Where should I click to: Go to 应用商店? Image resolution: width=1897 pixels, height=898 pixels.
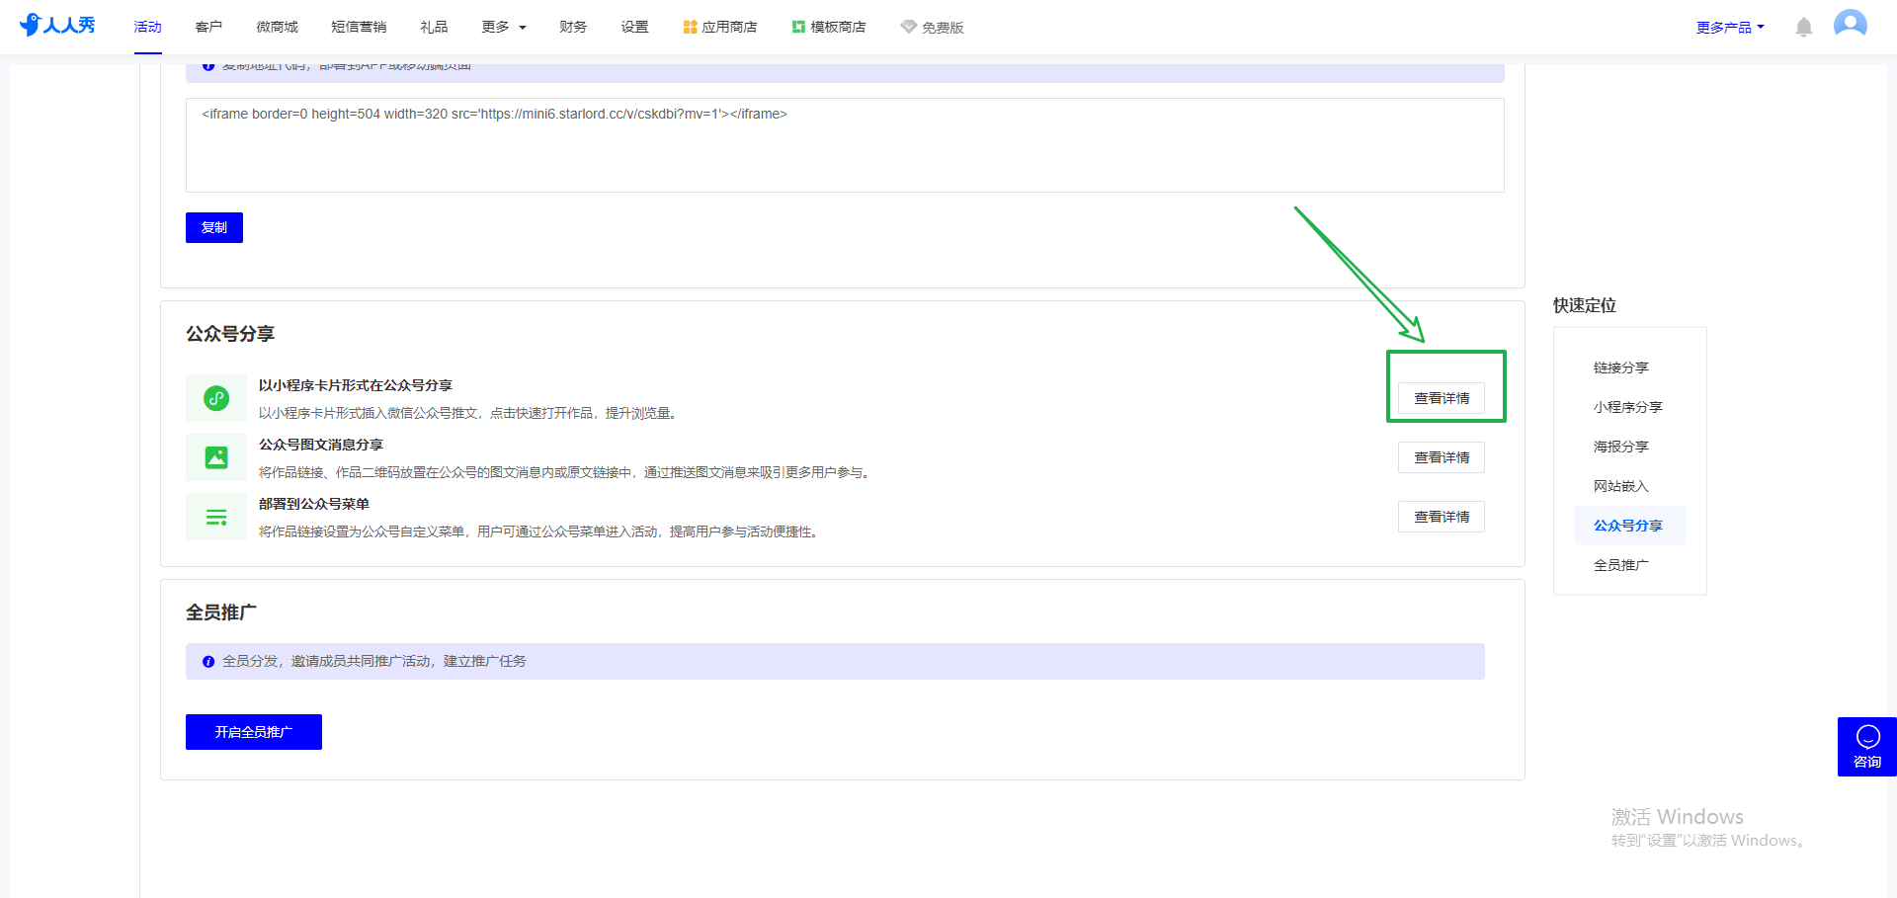click(720, 27)
